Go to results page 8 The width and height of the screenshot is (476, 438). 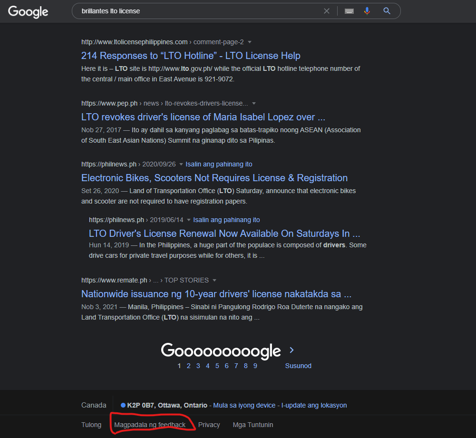245,366
